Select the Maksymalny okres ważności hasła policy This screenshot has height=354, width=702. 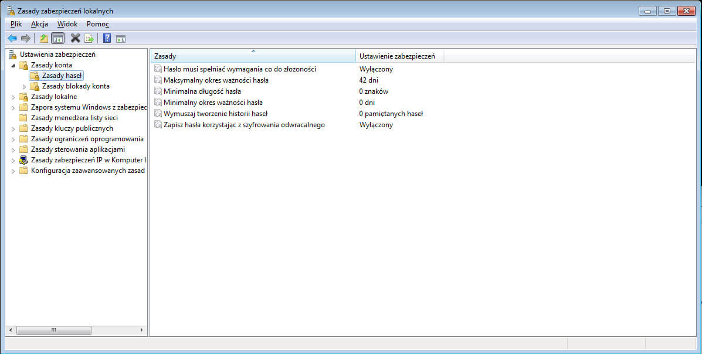click(x=216, y=80)
